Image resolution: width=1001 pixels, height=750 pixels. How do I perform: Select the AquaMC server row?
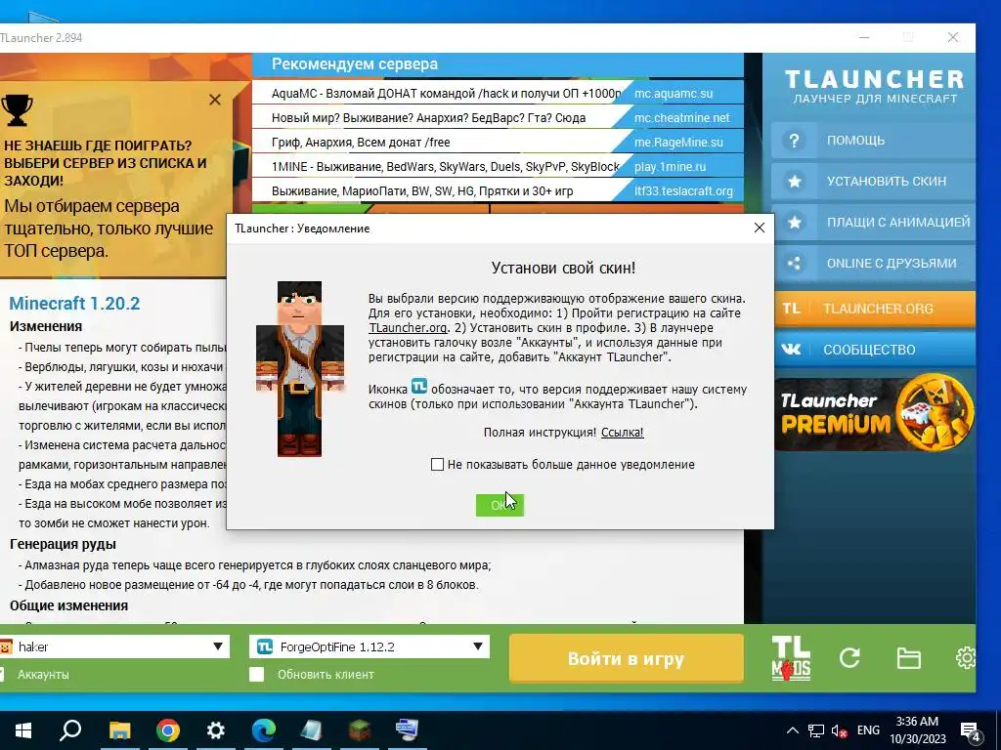pyautogui.click(x=498, y=93)
